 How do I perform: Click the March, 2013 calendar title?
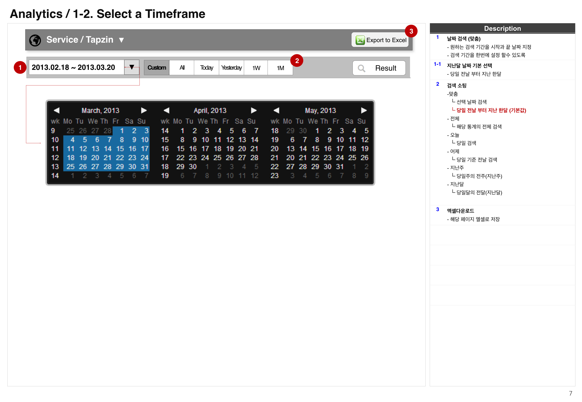tap(100, 110)
